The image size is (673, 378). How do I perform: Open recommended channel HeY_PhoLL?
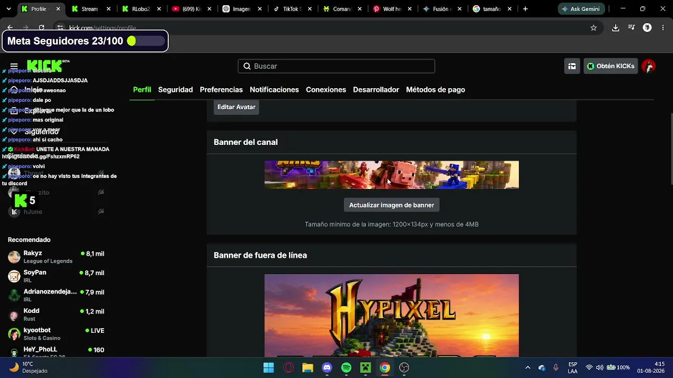click(x=56, y=352)
